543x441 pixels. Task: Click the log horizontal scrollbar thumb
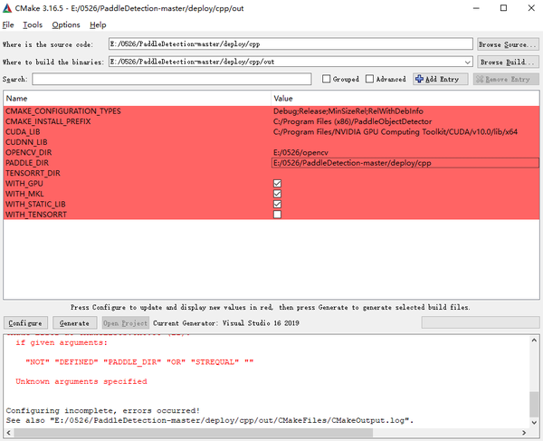(194, 432)
